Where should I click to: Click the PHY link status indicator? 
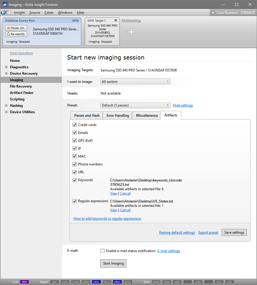pos(24,282)
